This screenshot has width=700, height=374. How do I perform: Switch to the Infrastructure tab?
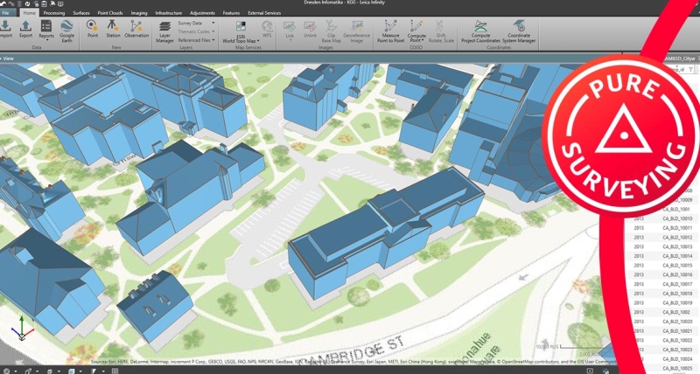tap(169, 15)
